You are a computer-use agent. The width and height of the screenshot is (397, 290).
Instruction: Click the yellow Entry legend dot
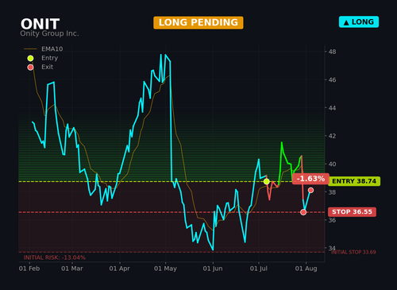coord(30,58)
